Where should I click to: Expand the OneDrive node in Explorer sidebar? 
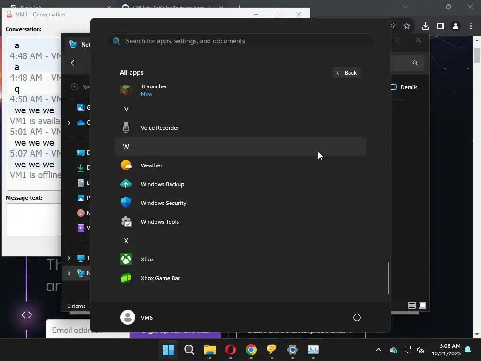tap(69, 123)
